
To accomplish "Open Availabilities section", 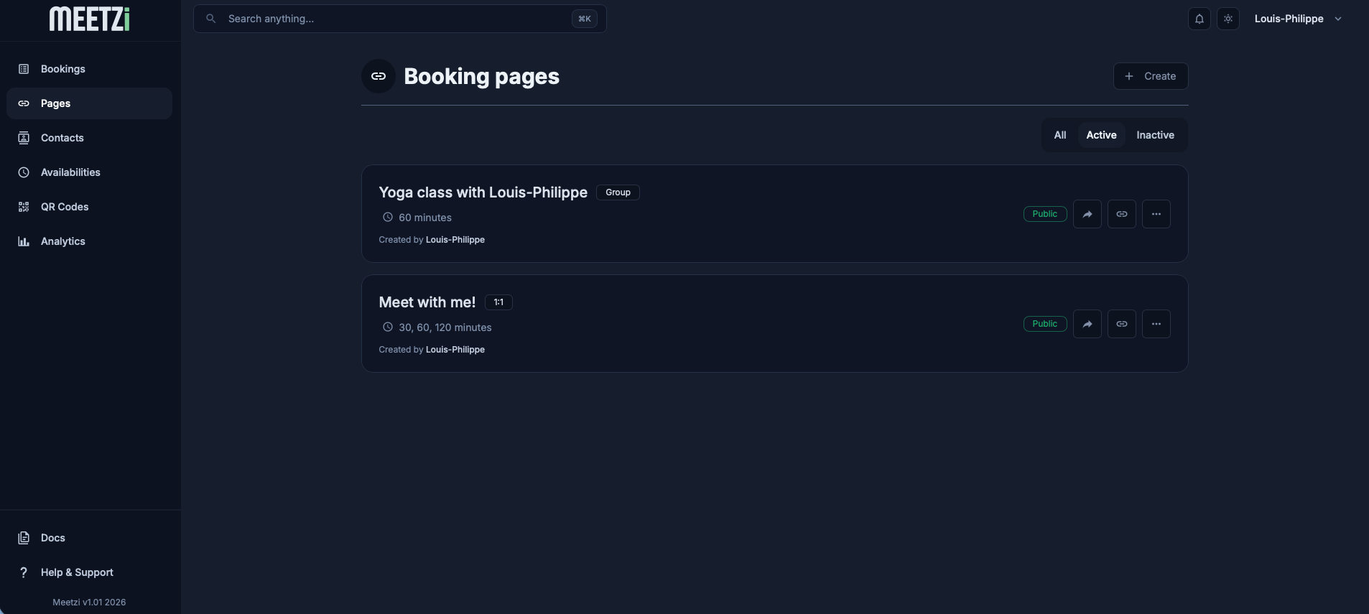I will 89,172.
